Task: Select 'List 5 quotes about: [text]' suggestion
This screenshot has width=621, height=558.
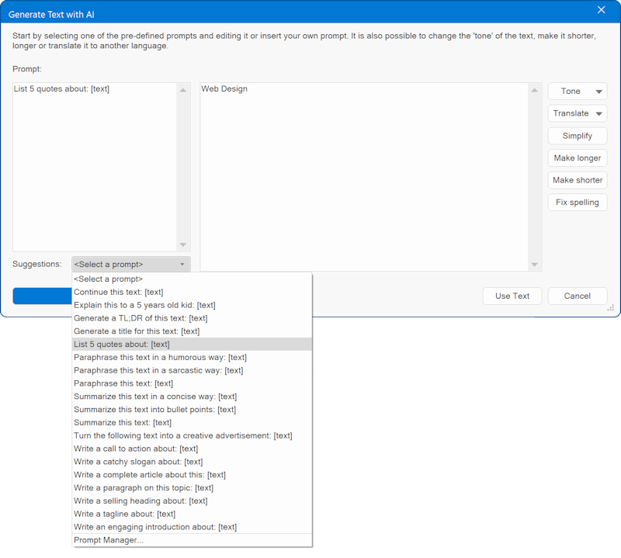Action: [x=192, y=345]
